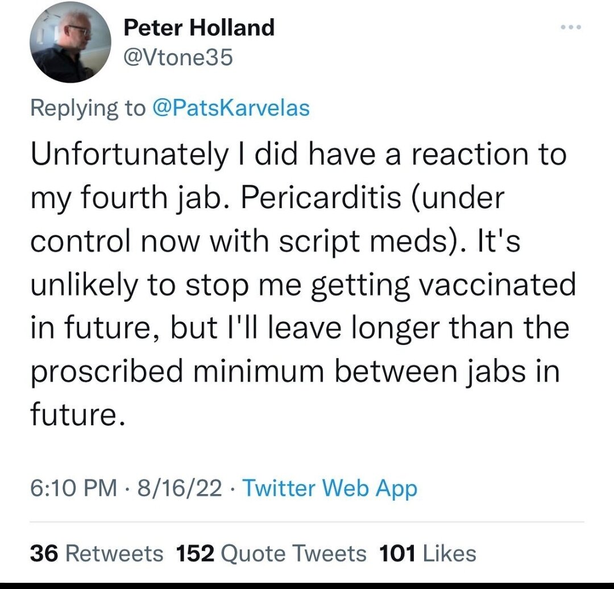Click the word "vaccinated" in the tweet
This screenshot has height=589, width=614.
[498, 285]
